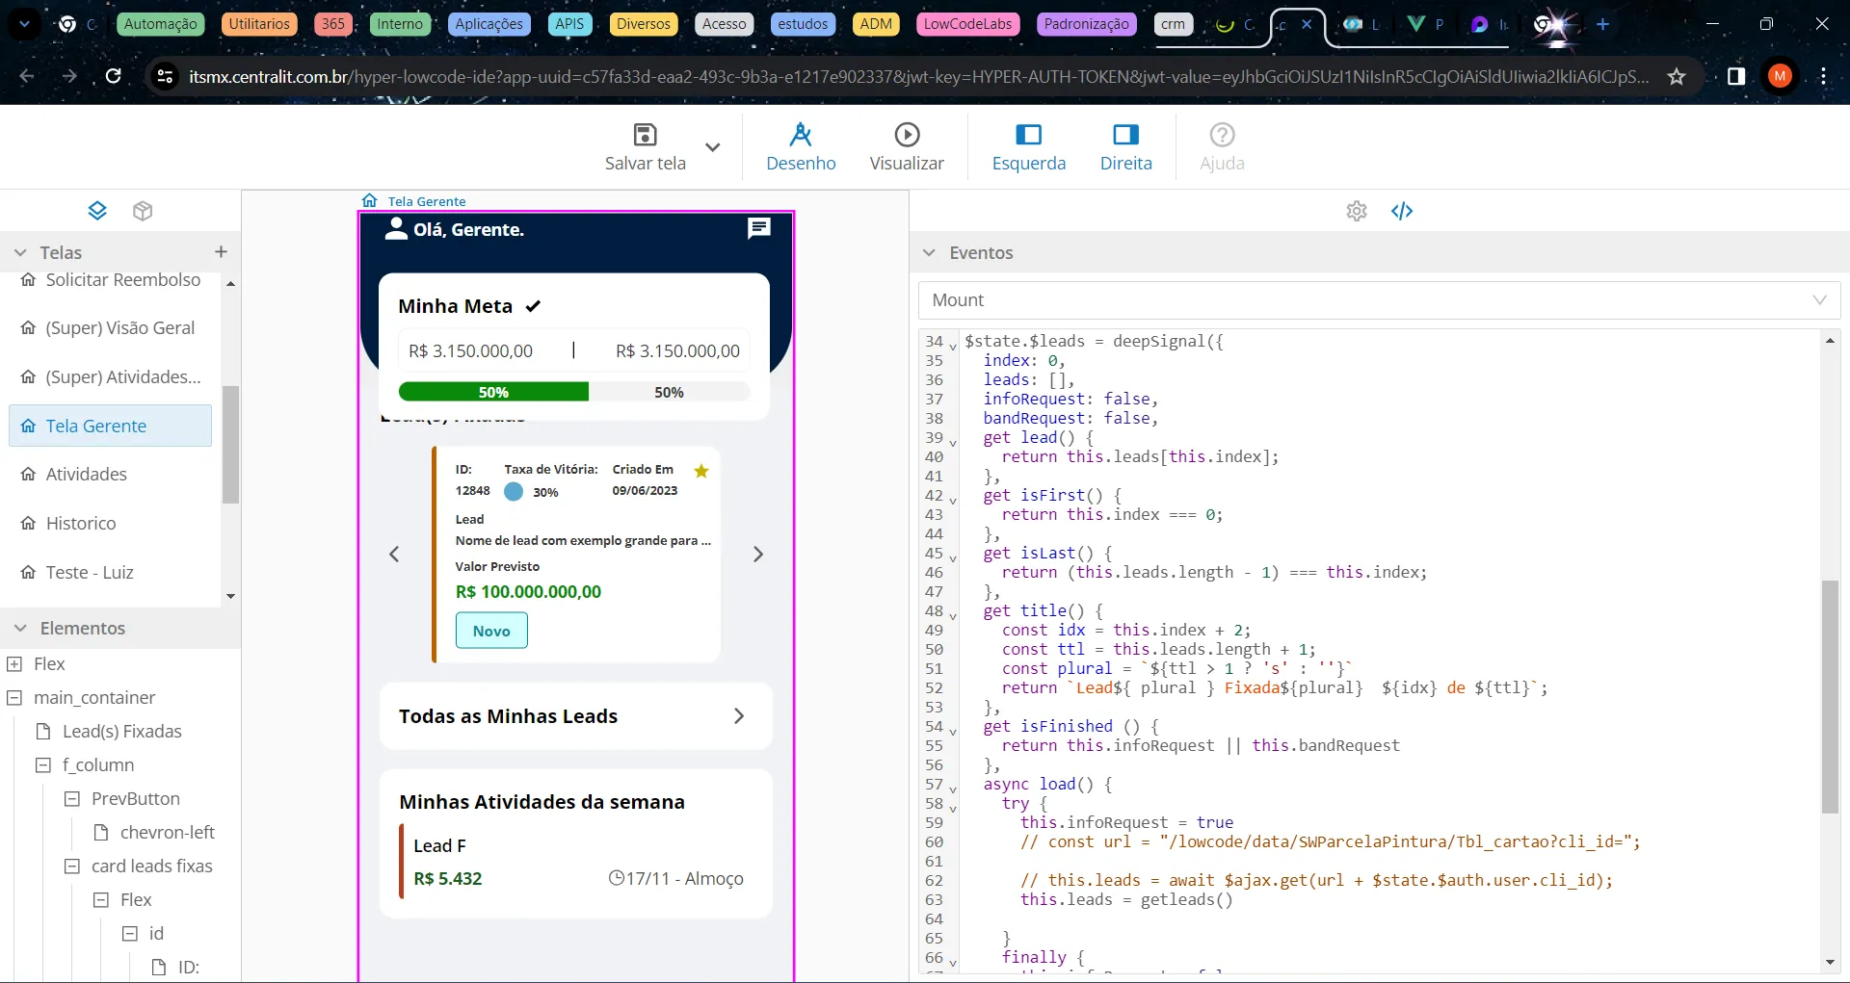Open Todas as Minhas Leads
Viewport: 1850px width, 983px height.
tap(575, 716)
